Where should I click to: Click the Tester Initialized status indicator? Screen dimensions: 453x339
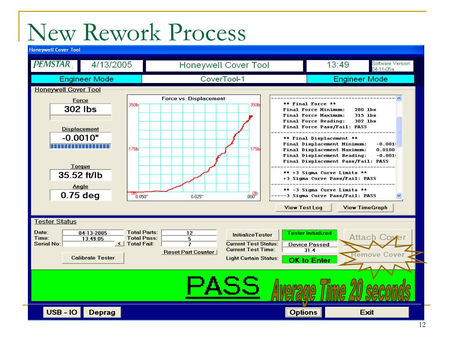pyautogui.click(x=309, y=235)
